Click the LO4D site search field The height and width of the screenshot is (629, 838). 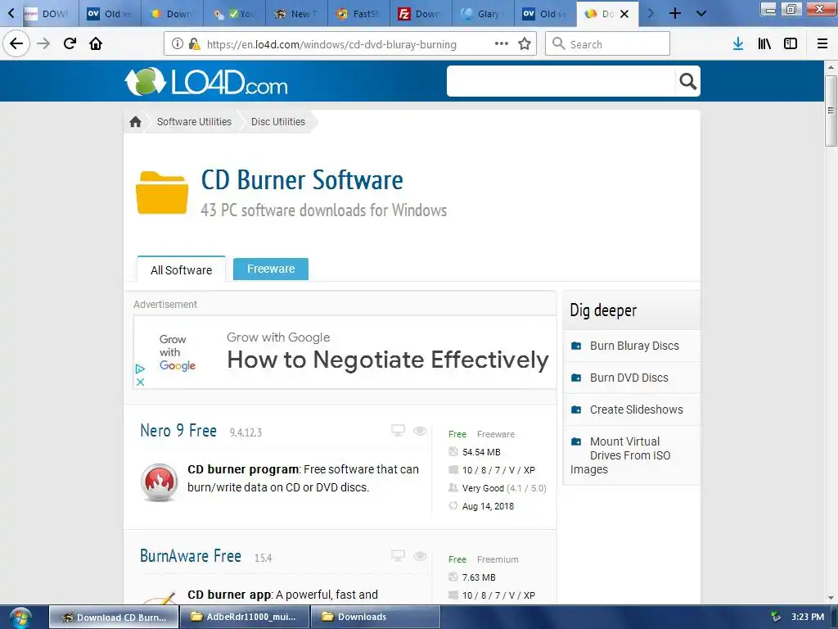click(x=561, y=81)
